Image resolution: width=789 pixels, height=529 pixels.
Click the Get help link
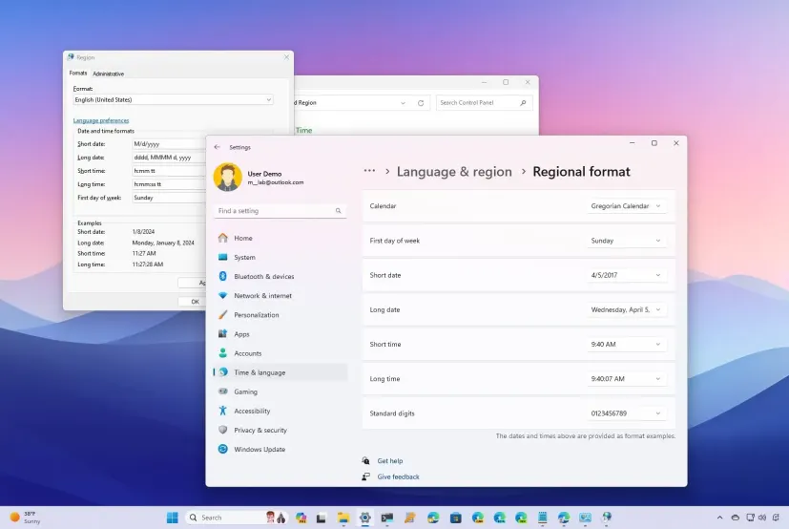point(390,460)
